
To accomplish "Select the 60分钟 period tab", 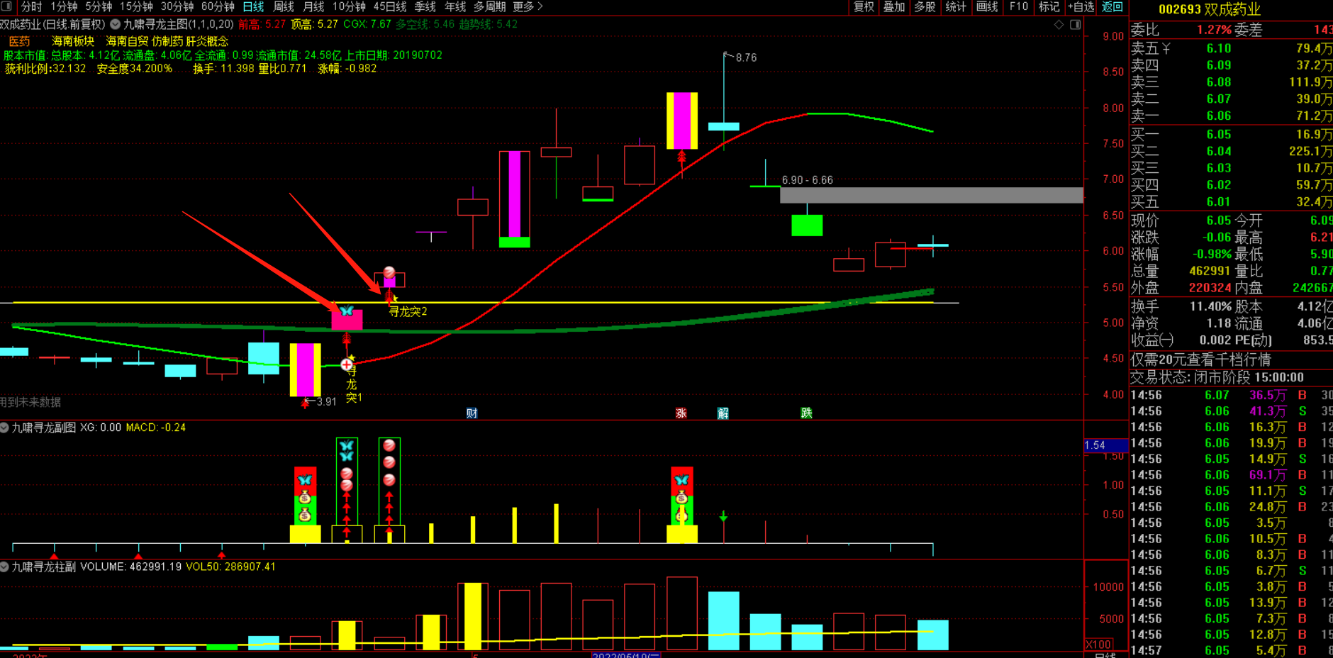I will point(218,6).
